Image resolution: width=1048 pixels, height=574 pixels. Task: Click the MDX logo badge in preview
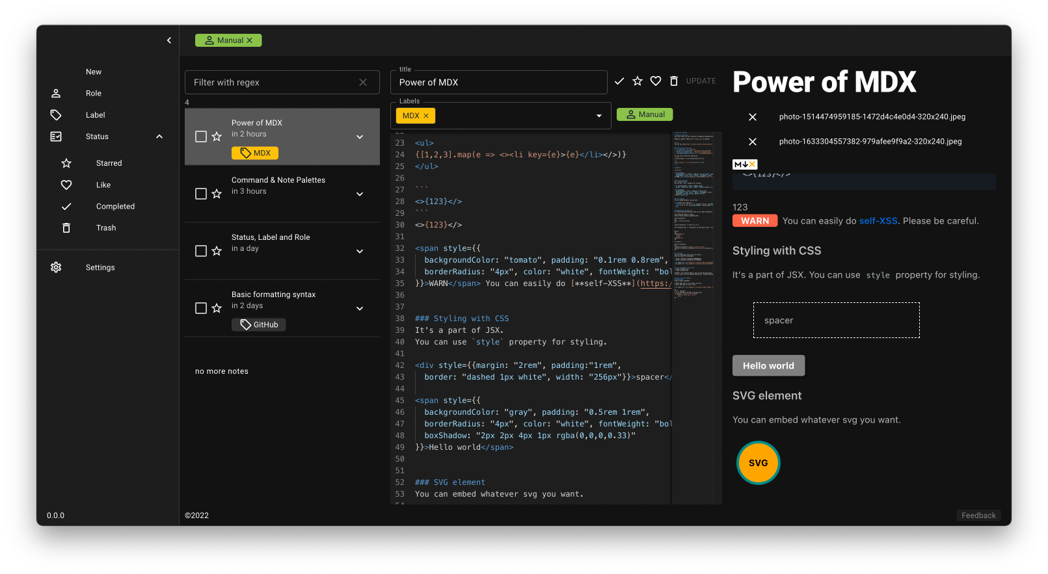click(745, 164)
